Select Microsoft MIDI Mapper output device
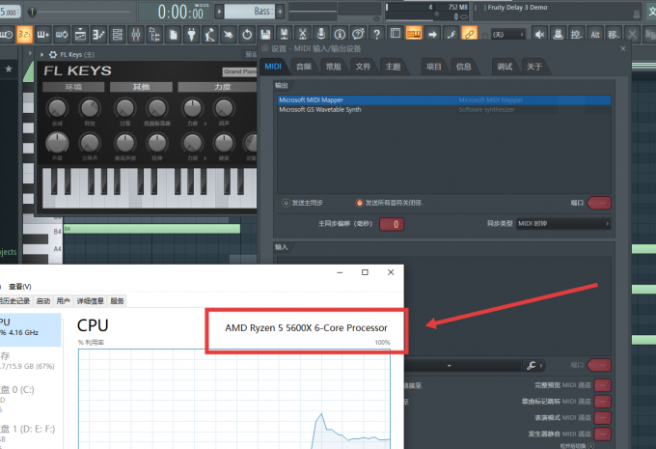Screen dimensions: 656x449 [x=444, y=100]
